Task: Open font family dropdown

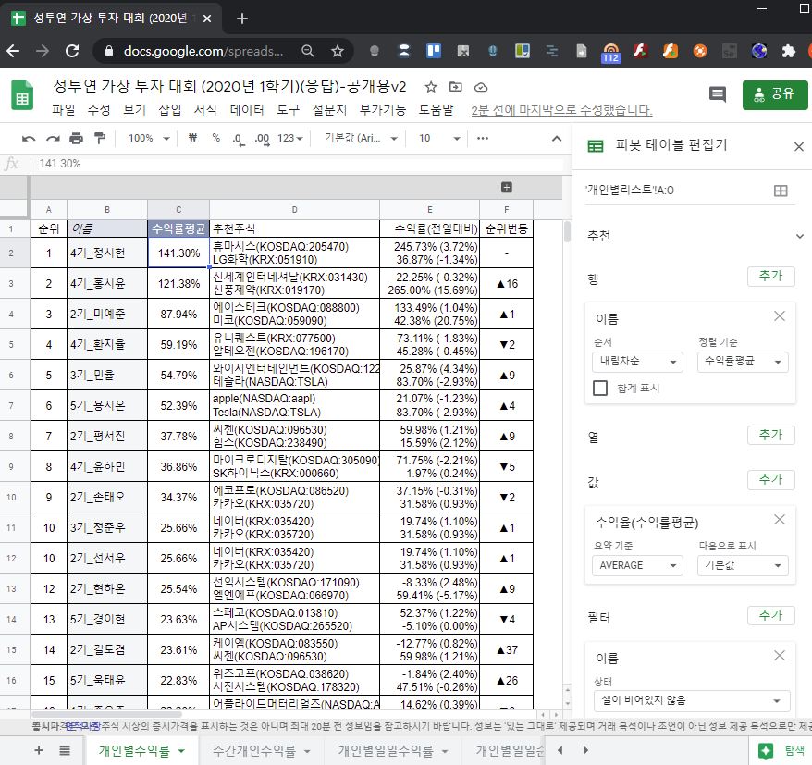Action: tap(361, 138)
